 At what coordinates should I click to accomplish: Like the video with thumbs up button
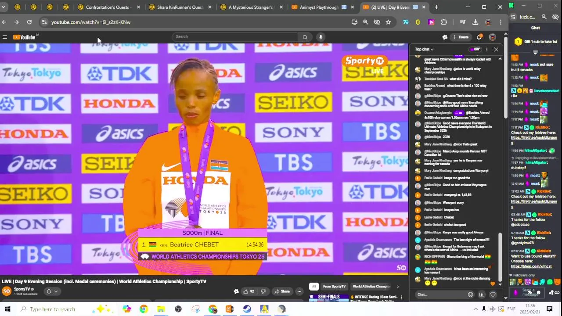coord(249,291)
